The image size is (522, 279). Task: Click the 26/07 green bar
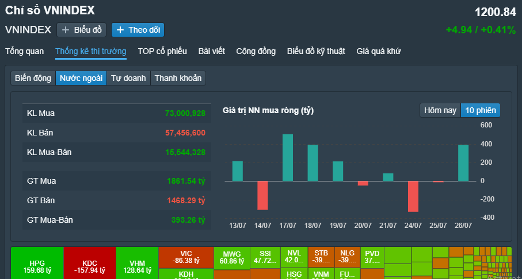[x=463, y=163]
